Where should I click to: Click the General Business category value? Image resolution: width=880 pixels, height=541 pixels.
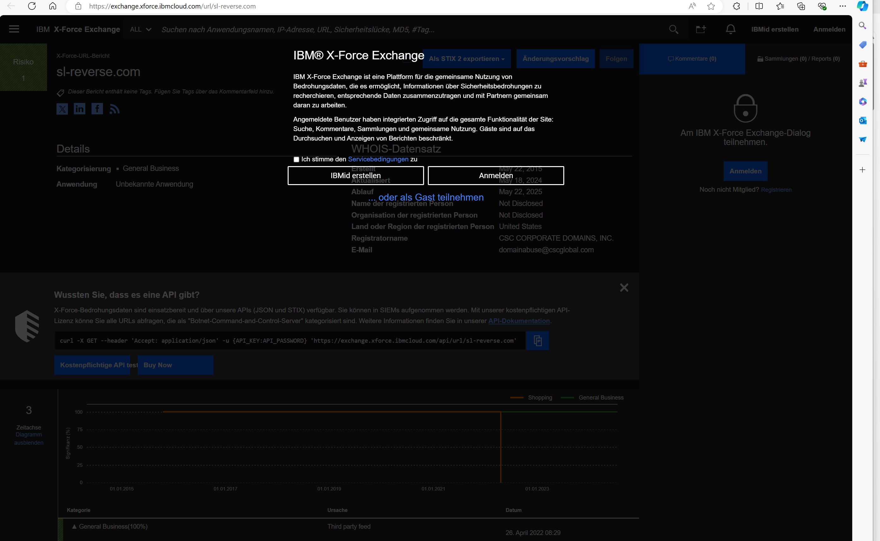(151, 168)
